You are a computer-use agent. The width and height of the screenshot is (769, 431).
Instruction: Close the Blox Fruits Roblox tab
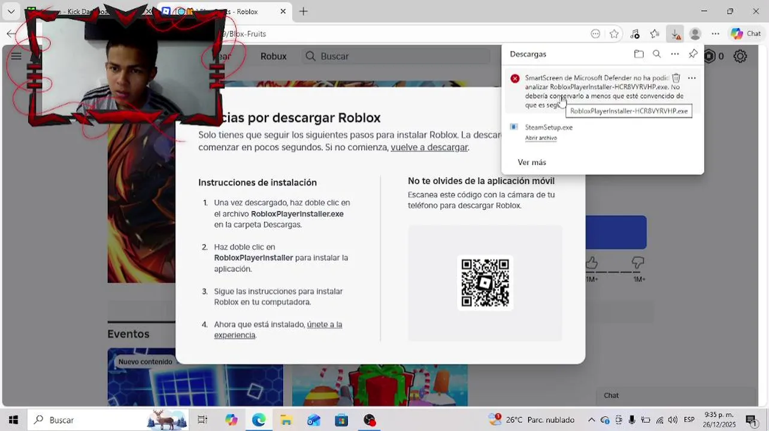coord(283,11)
